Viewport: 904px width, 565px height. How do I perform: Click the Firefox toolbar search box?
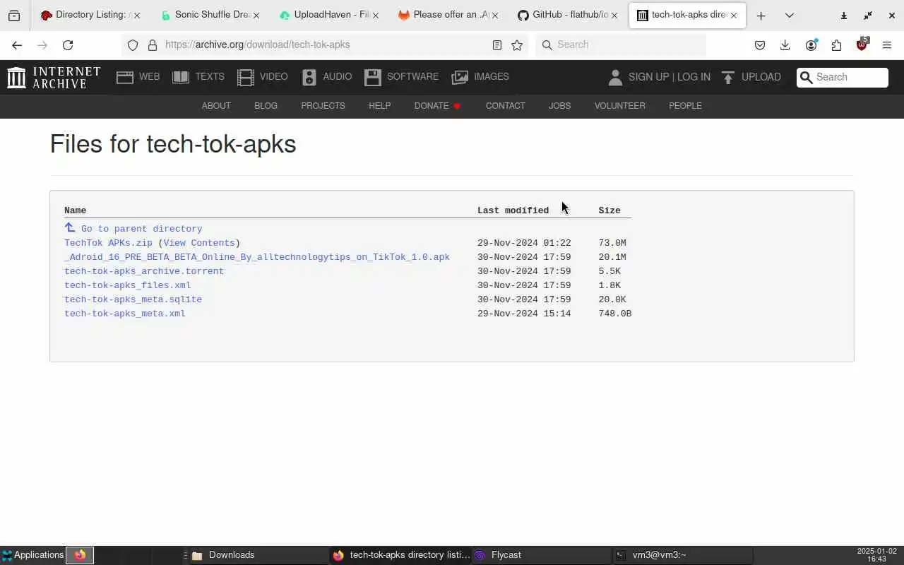tap(620, 45)
